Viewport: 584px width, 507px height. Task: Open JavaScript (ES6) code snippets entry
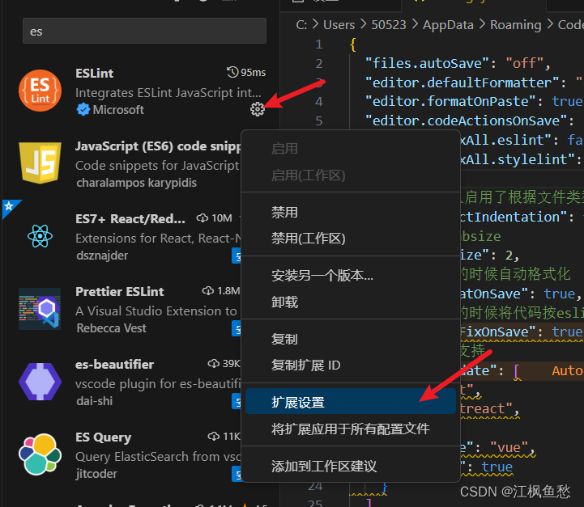click(158, 146)
